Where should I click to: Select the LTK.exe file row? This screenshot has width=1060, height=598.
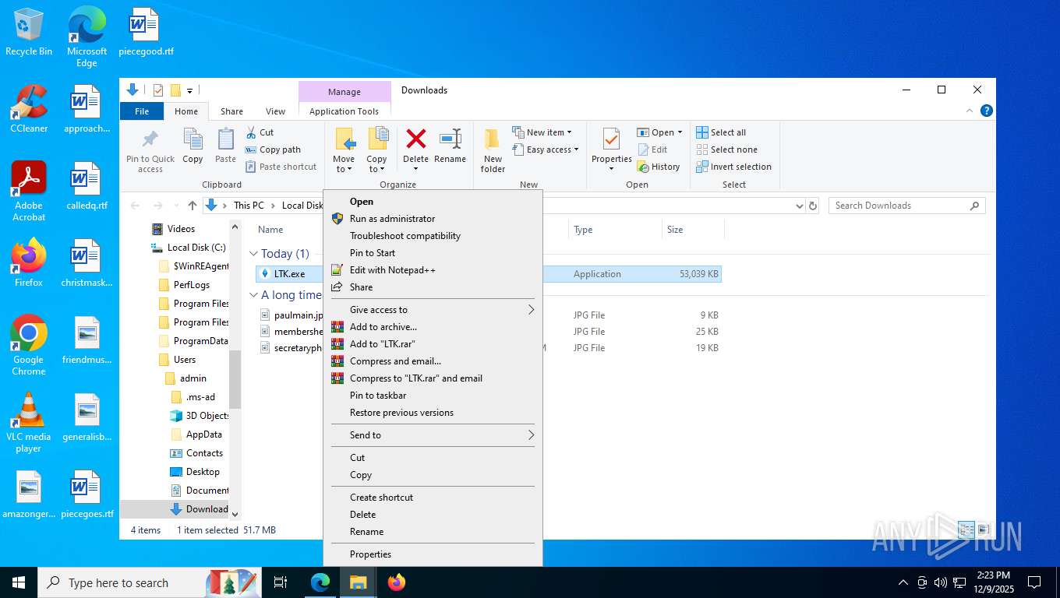(x=489, y=274)
